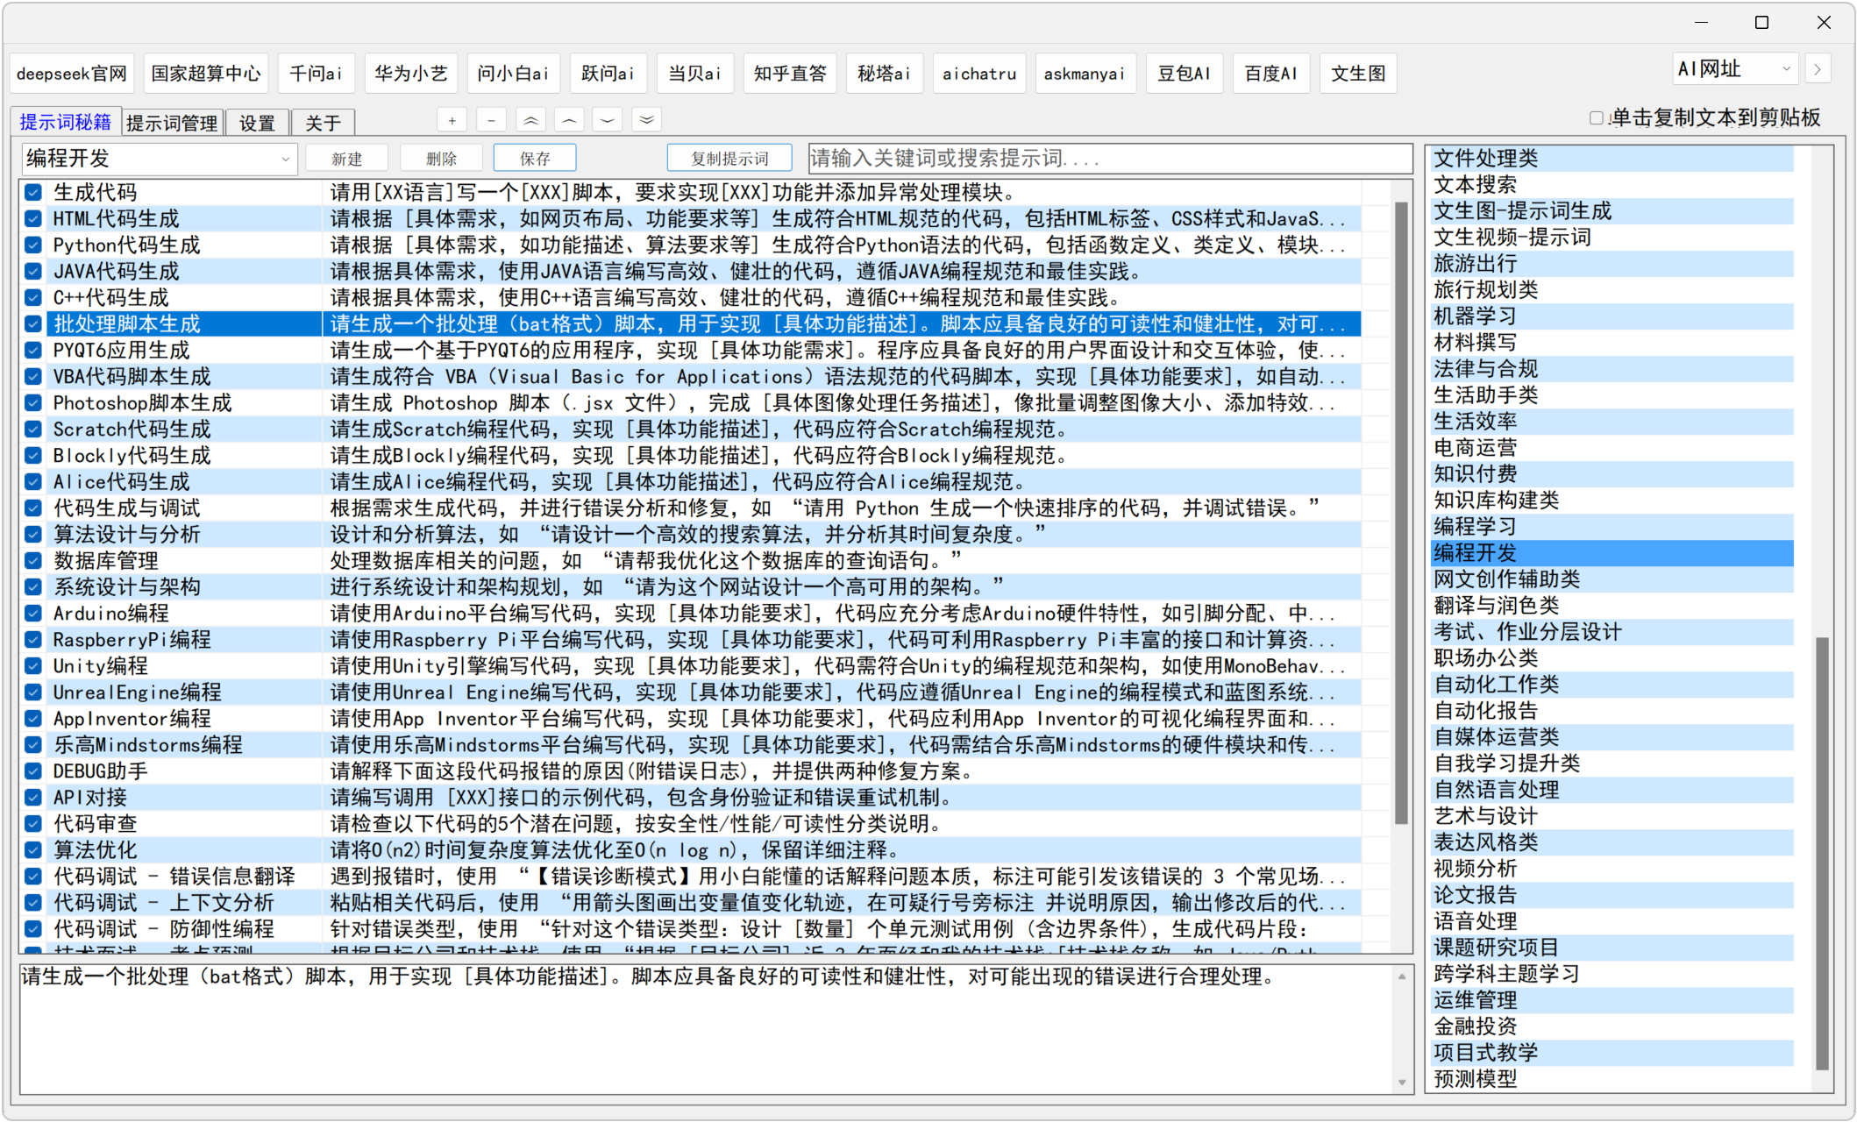Switch to 提示词秘籍 tab
Image resolution: width=1857 pixels, height=1122 pixels.
(x=66, y=122)
